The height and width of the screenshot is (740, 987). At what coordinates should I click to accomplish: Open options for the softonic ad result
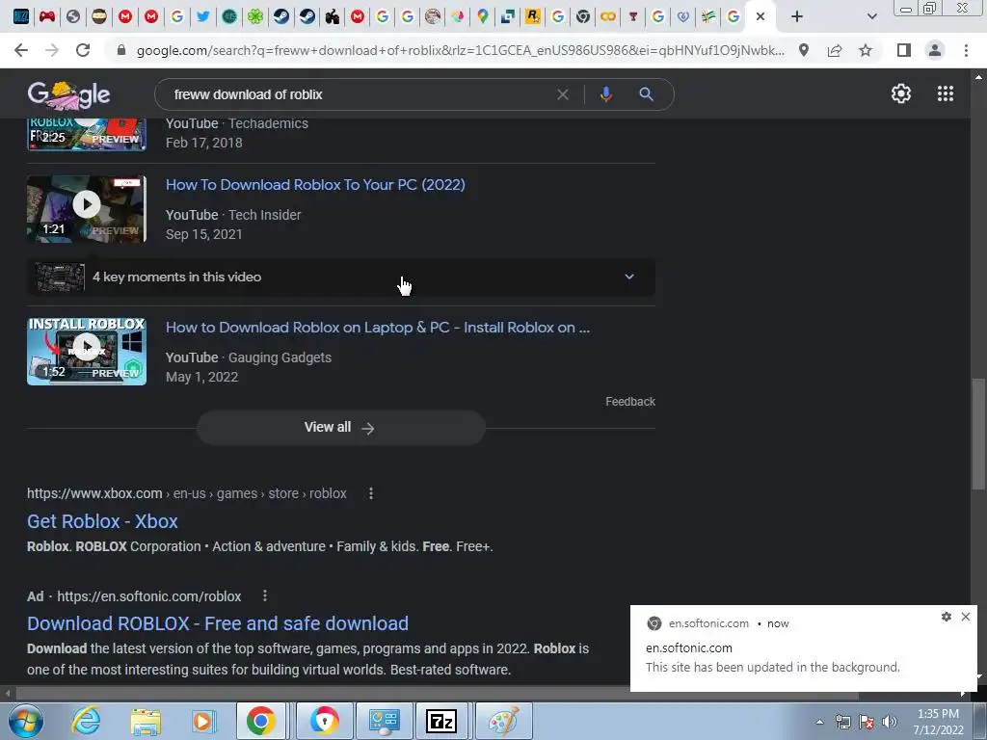point(265,595)
